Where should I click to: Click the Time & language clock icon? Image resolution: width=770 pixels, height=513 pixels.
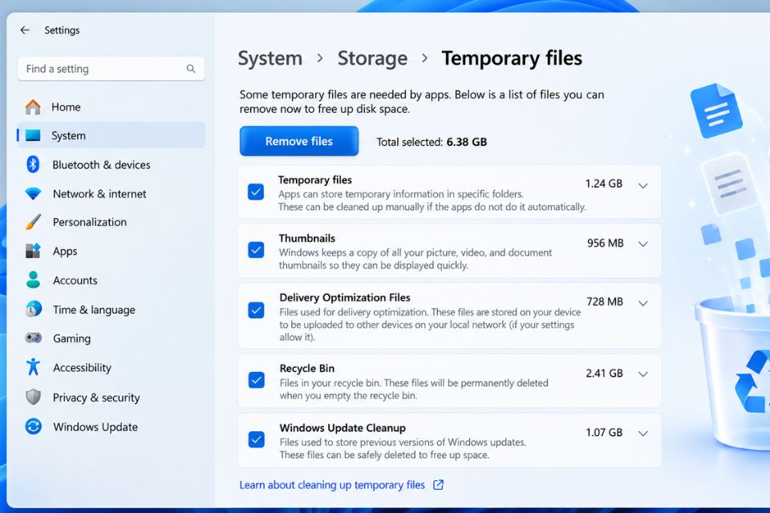[x=33, y=309]
